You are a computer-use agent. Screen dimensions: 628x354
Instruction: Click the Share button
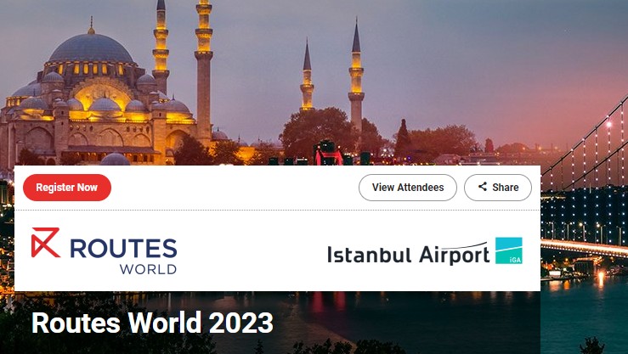[x=498, y=188]
